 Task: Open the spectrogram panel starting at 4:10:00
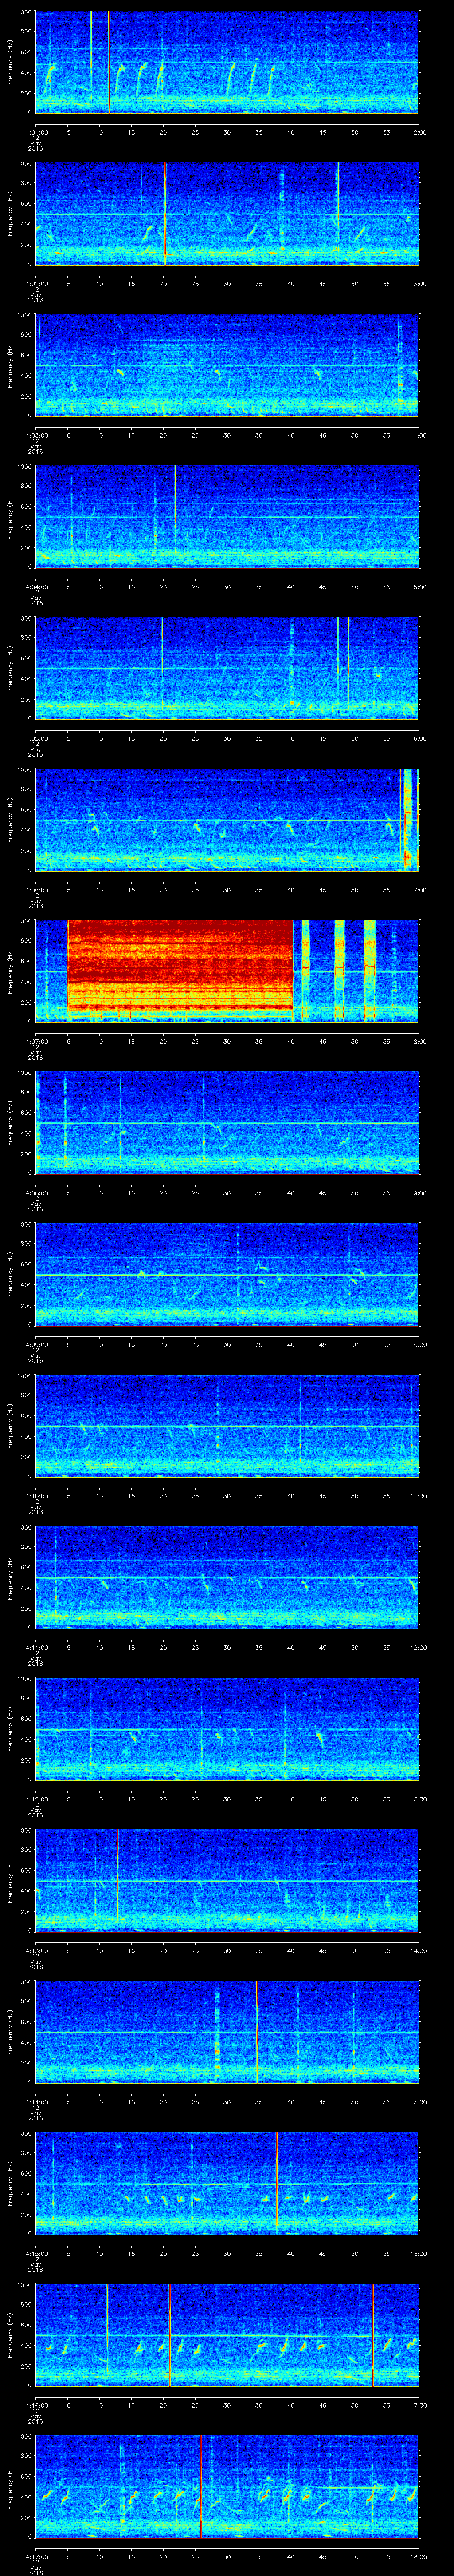coord(227,1425)
